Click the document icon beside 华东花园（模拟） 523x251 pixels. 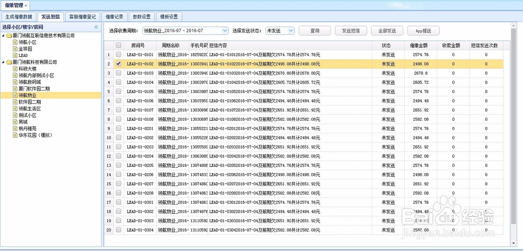[x=15, y=135]
